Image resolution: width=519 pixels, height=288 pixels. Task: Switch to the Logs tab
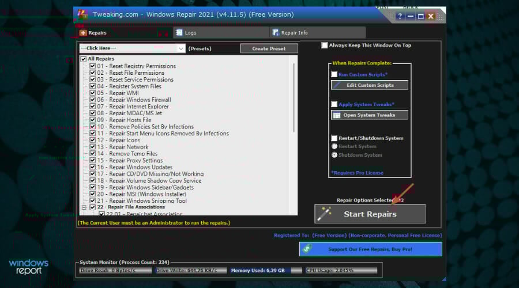[221, 33]
